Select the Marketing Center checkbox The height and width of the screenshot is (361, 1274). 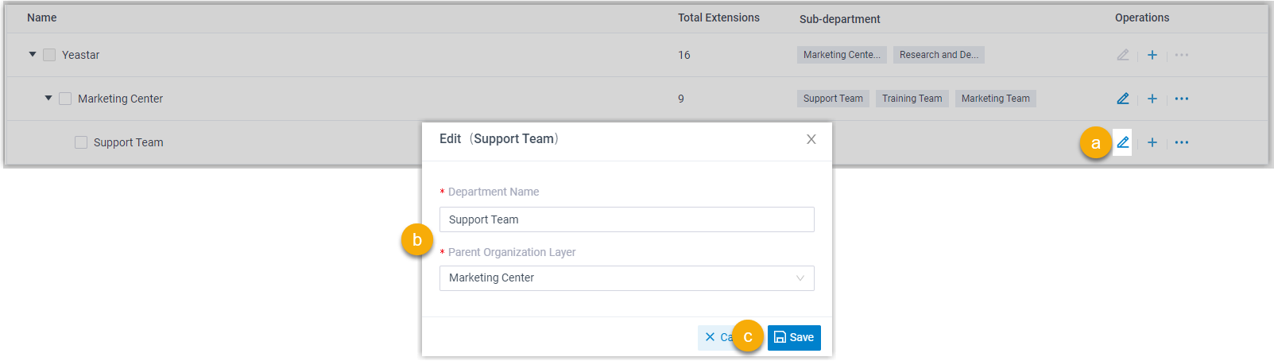[x=65, y=99]
